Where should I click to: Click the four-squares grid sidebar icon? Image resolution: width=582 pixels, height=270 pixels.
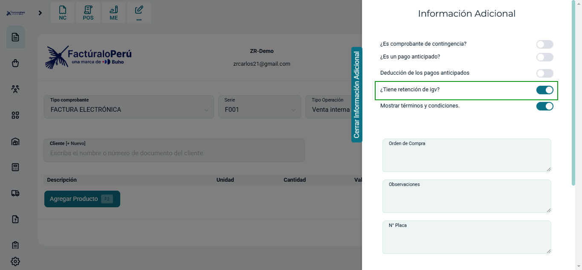point(15,115)
